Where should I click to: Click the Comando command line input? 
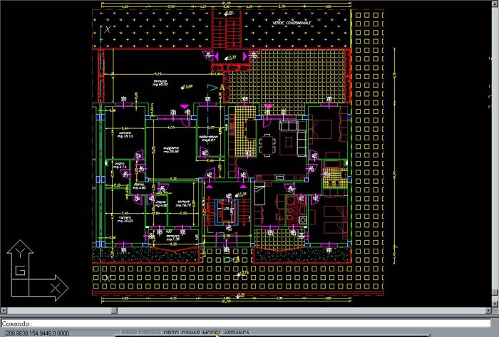tap(249, 323)
